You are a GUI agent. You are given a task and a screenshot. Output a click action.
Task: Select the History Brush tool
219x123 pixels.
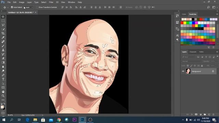point(3,54)
